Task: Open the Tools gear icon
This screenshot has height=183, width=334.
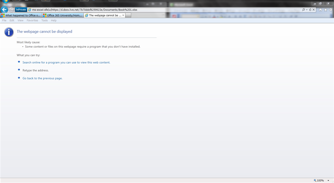Action: (x=331, y=9)
